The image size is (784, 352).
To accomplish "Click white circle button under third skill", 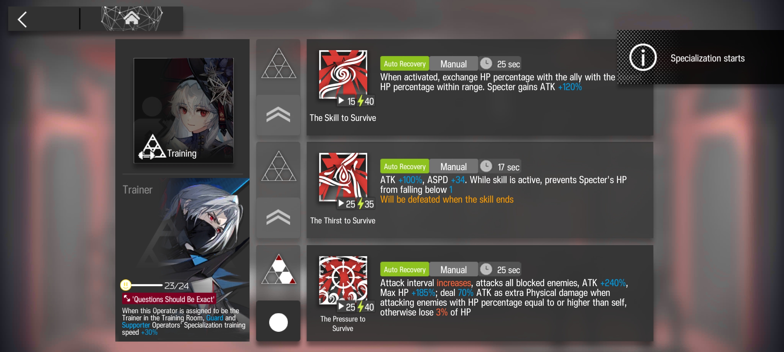I will pyautogui.click(x=278, y=322).
